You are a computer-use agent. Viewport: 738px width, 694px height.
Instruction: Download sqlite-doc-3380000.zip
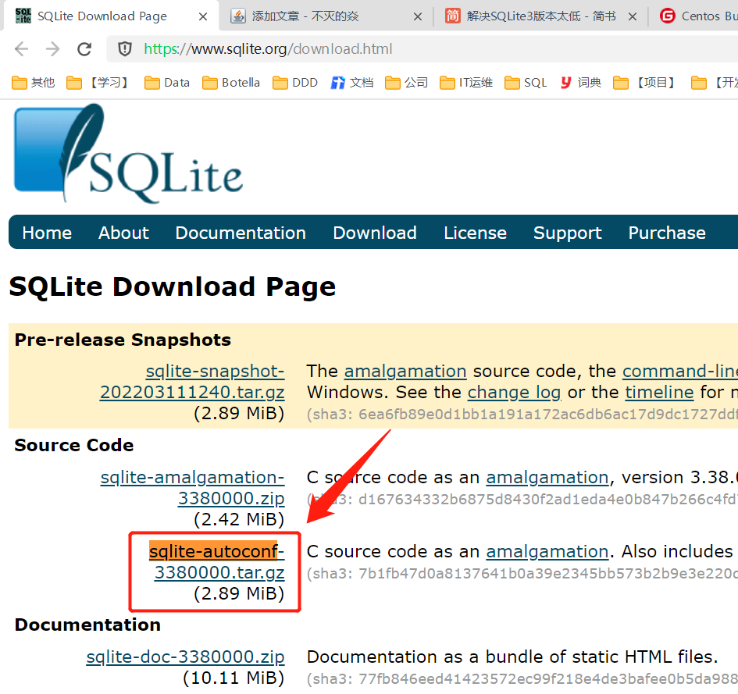point(185,657)
